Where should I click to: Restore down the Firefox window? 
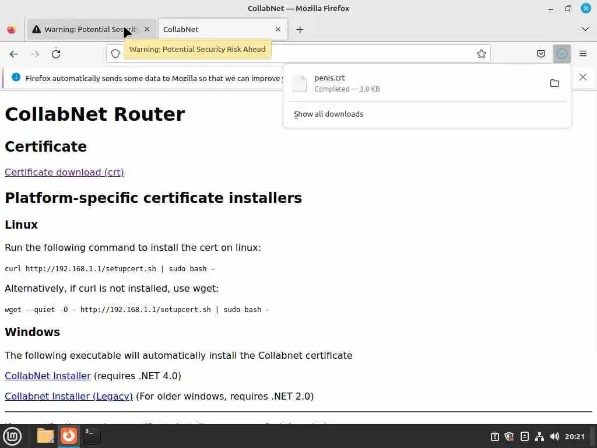coord(568,8)
